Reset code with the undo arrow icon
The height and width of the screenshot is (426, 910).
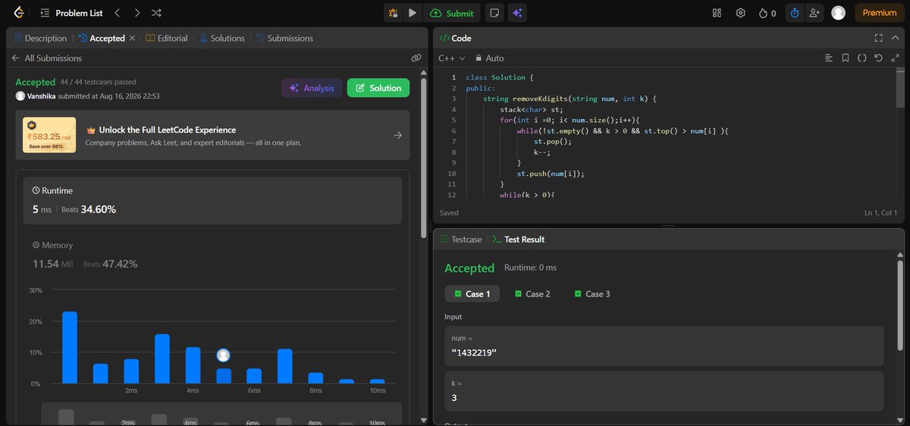pyautogui.click(x=878, y=58)
